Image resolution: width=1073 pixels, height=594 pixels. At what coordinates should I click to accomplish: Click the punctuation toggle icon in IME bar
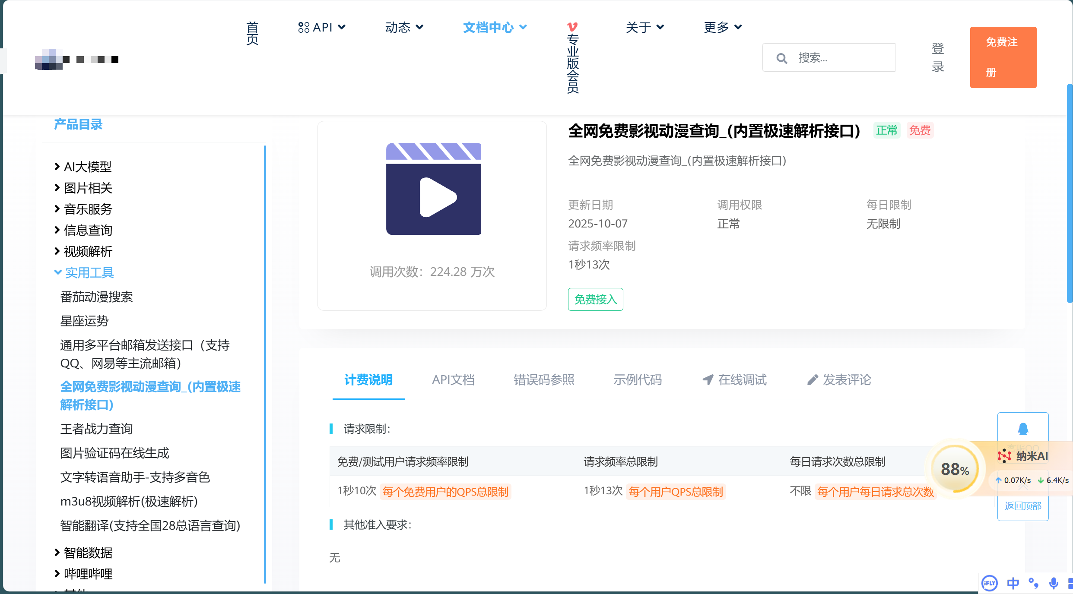tap(1033, 584)
